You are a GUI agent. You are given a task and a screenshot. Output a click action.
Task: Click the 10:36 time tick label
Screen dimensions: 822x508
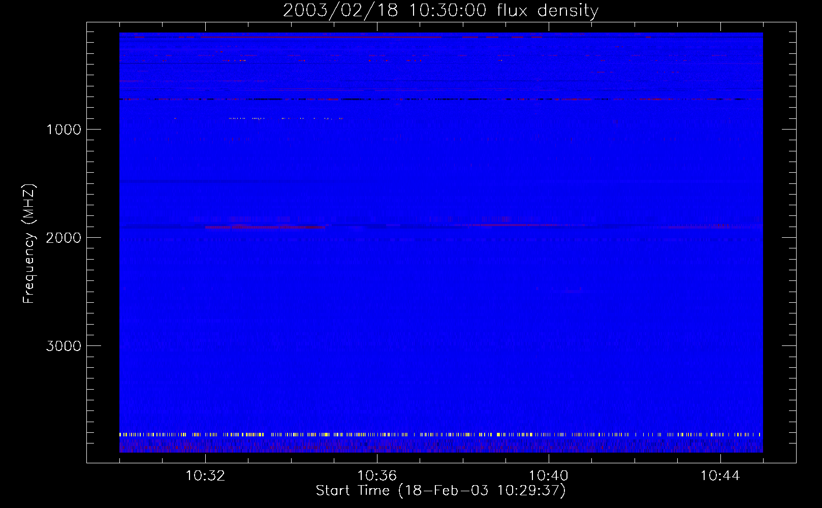pos(376,476)
